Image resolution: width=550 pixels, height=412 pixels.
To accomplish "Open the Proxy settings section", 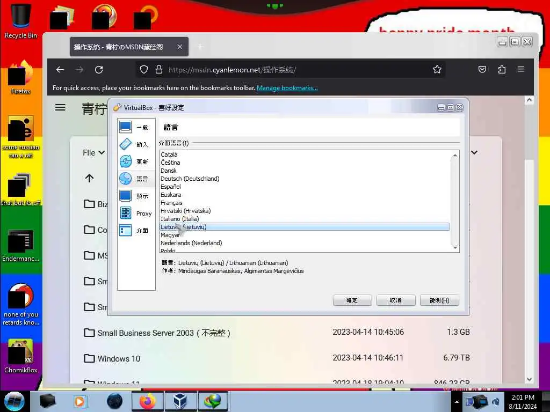I will [x=136, y=213].
